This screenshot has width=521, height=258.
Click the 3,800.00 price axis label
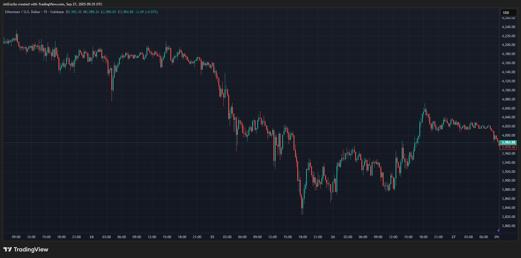508,226
